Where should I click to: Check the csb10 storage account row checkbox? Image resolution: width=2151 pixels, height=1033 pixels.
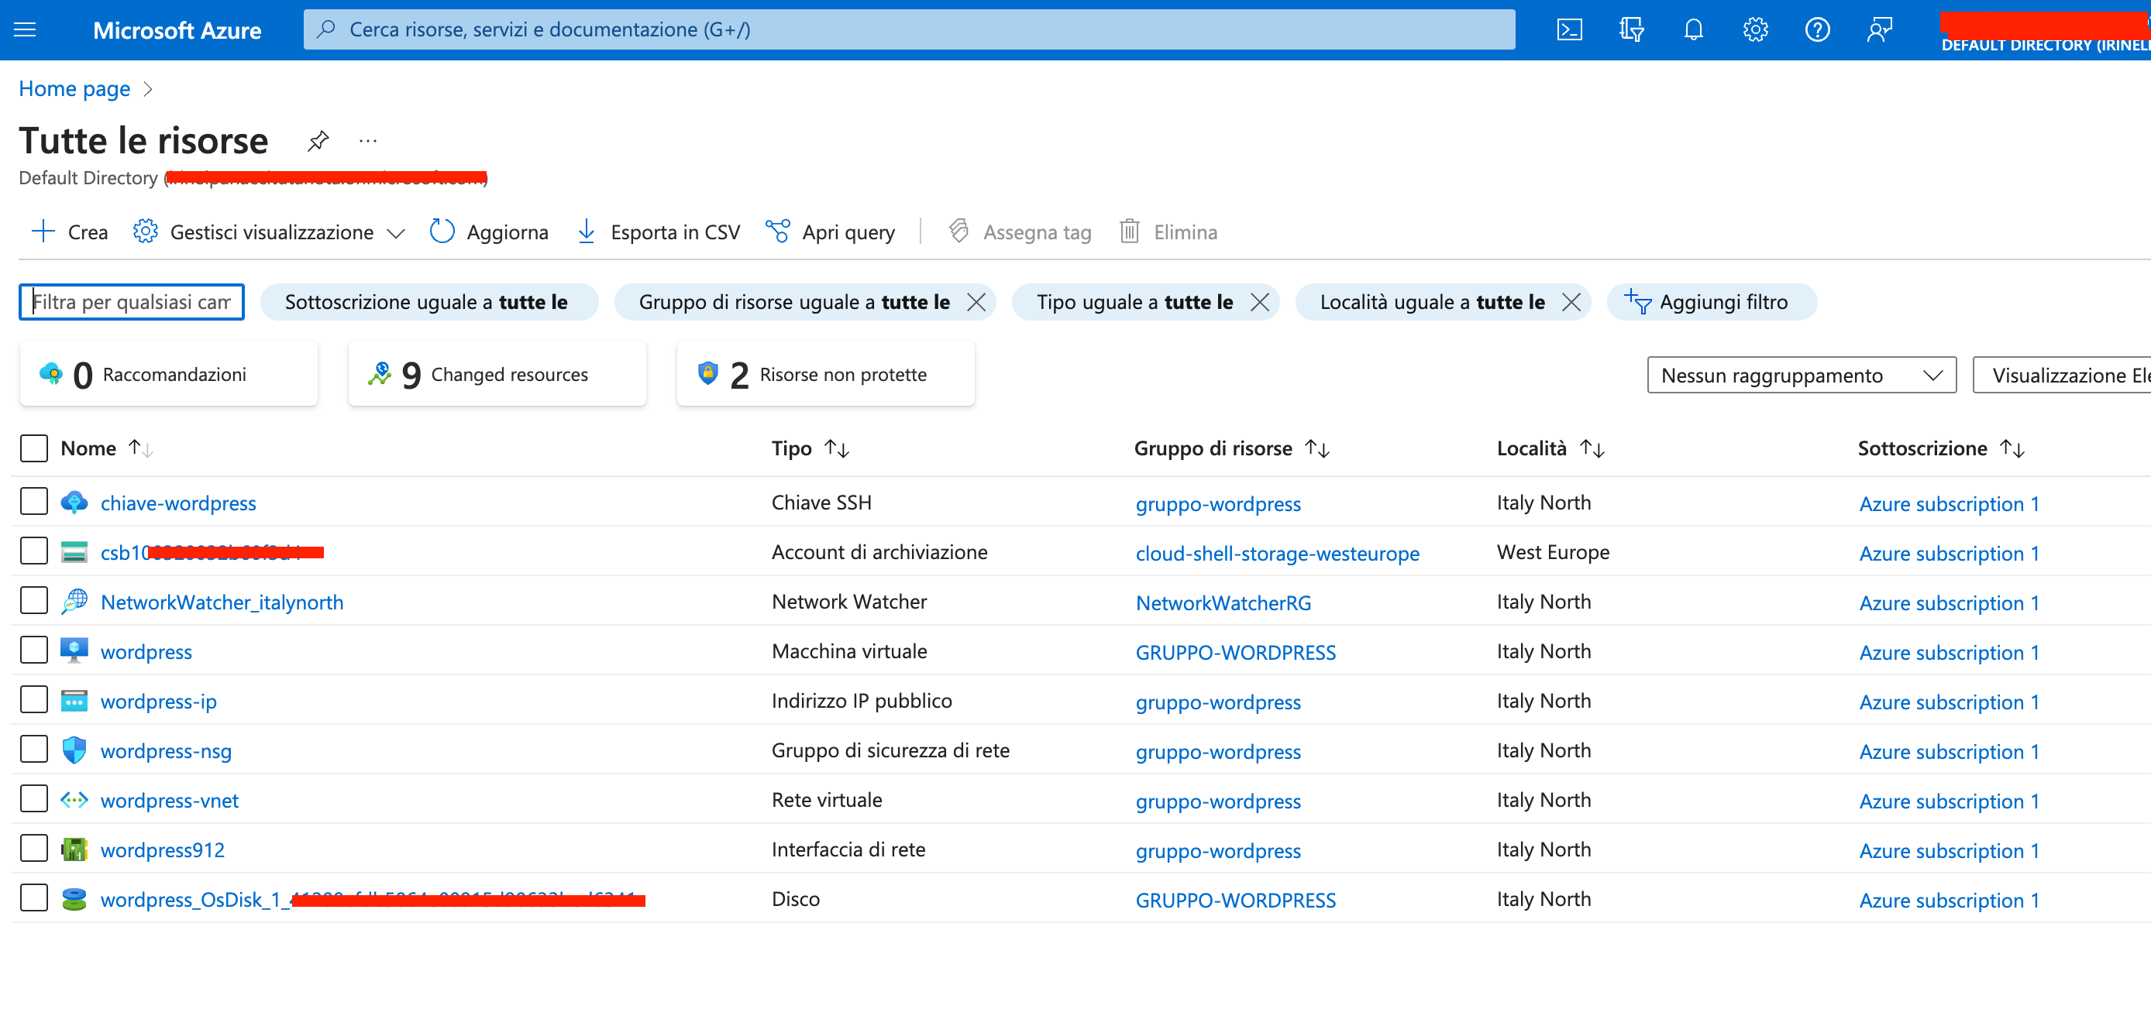pos(34,551)
